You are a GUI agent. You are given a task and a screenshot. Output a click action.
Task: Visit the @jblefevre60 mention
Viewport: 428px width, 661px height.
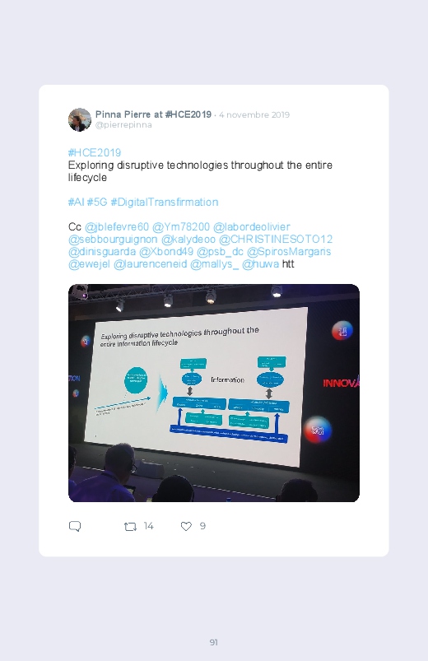point(117,227)
